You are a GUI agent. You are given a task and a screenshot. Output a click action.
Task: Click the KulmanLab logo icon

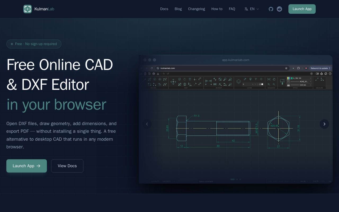(28, 9)
